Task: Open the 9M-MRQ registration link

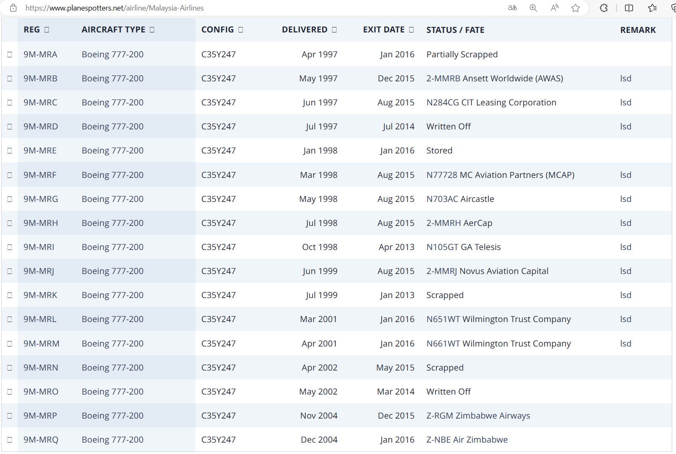Action: click(x=41, y=440)
